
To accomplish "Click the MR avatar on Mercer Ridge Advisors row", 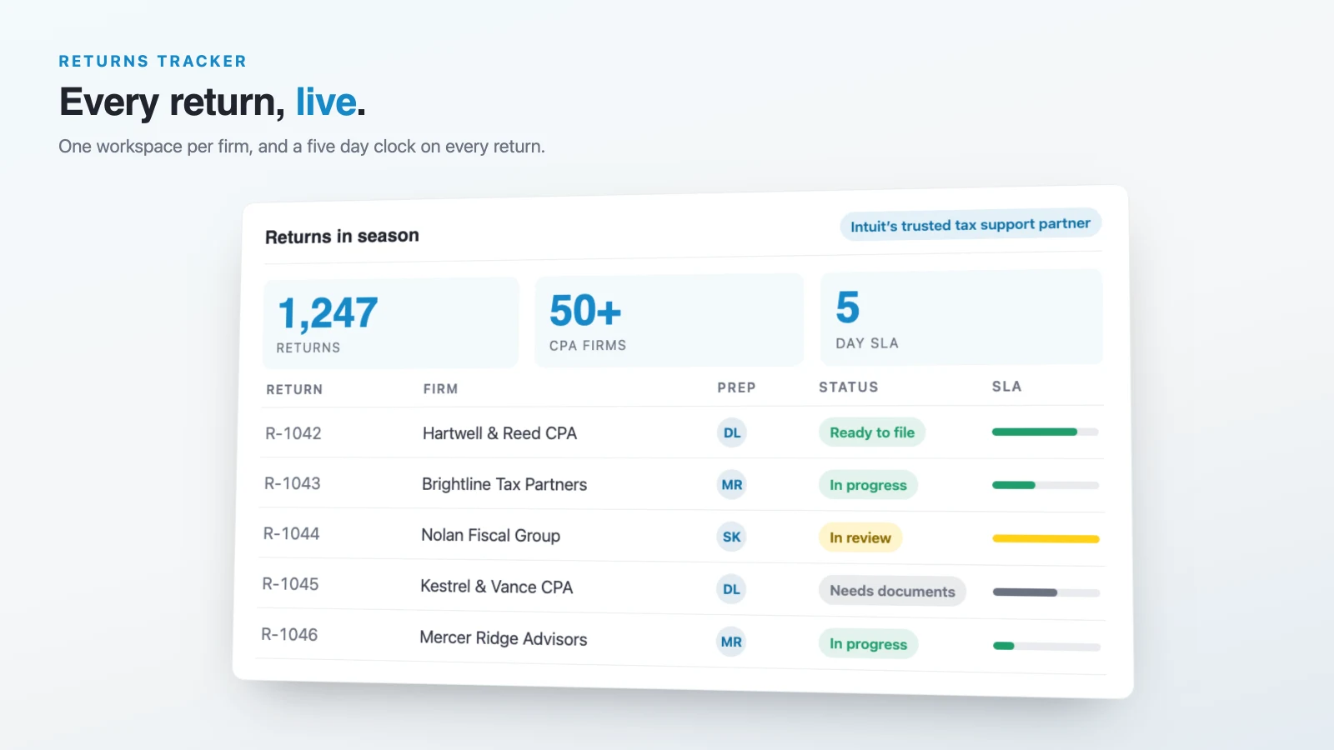I will [731, 642].
